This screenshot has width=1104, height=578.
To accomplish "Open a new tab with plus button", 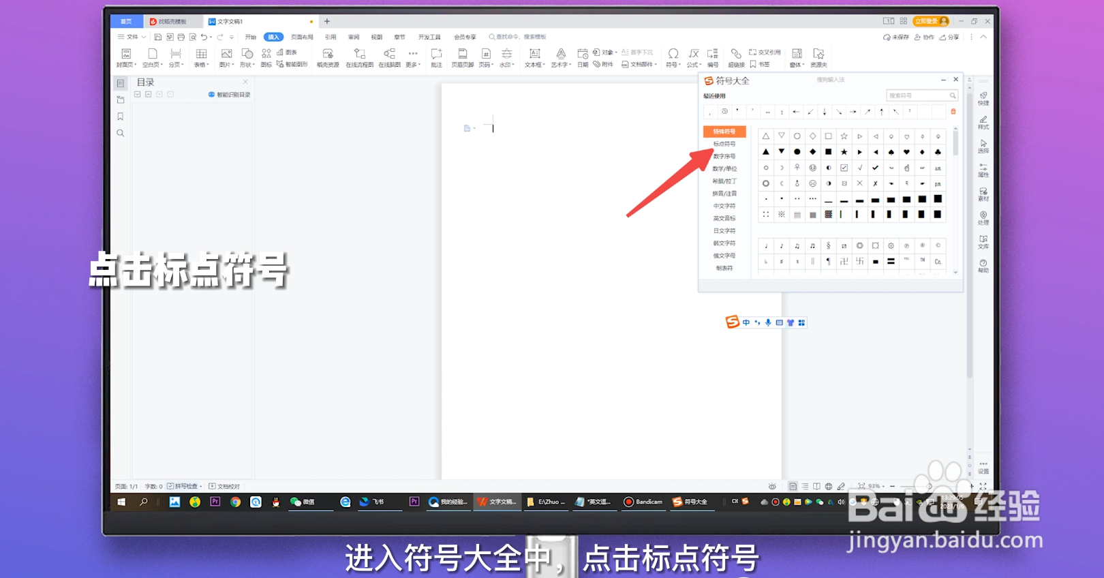I will click(x=327, y=21).
